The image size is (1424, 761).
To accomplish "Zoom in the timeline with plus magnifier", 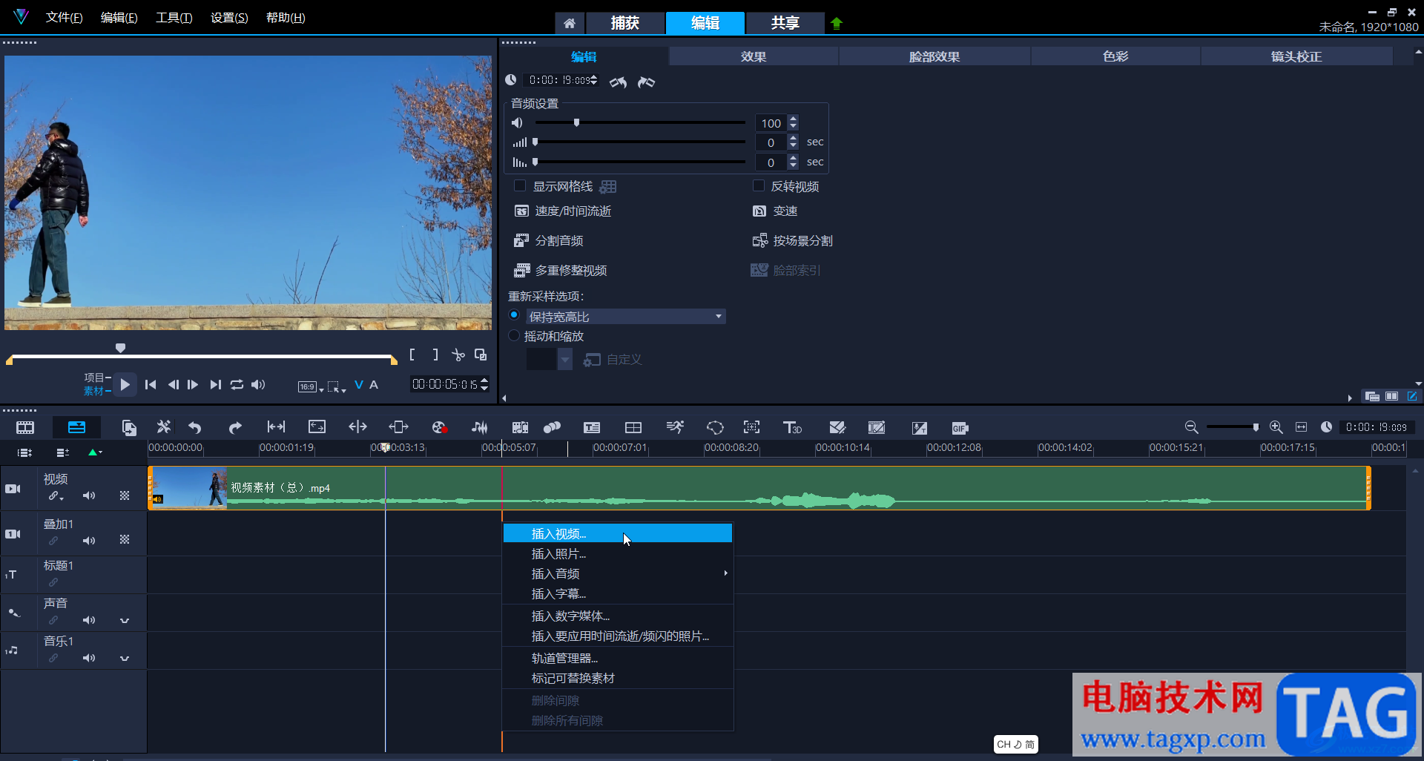I will tap(1276, 427).
